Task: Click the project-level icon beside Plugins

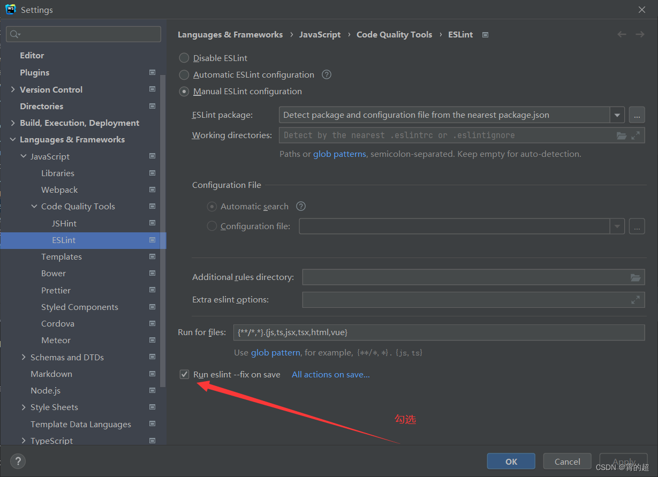Action: point(153,72)
